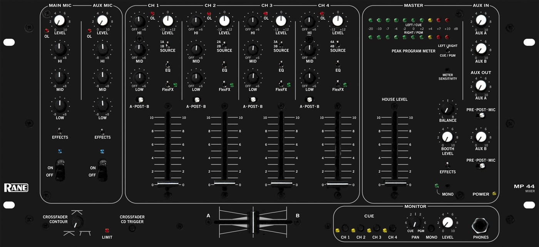Click the Crossfader Contour knob
The image size is (539, 247).
point(77,223)
